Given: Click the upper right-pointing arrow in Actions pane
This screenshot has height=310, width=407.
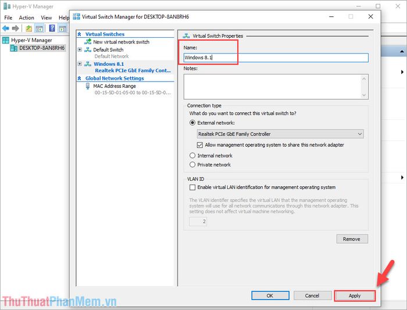Looking at the screenshot, I should click(402, 72).
